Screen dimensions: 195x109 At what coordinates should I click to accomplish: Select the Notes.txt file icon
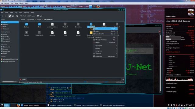coord(52,32)
